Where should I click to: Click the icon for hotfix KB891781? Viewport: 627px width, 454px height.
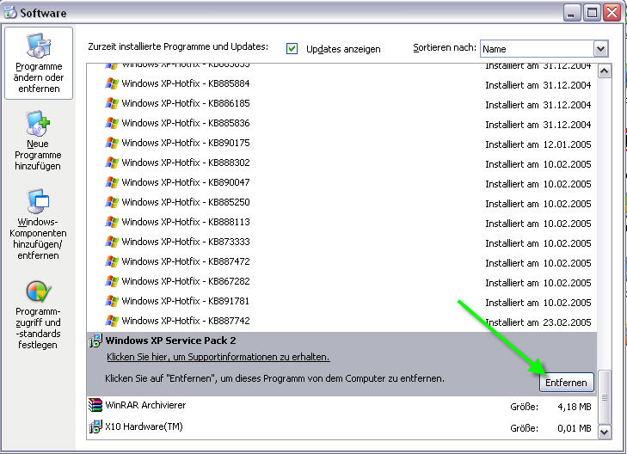pos(112,301)
